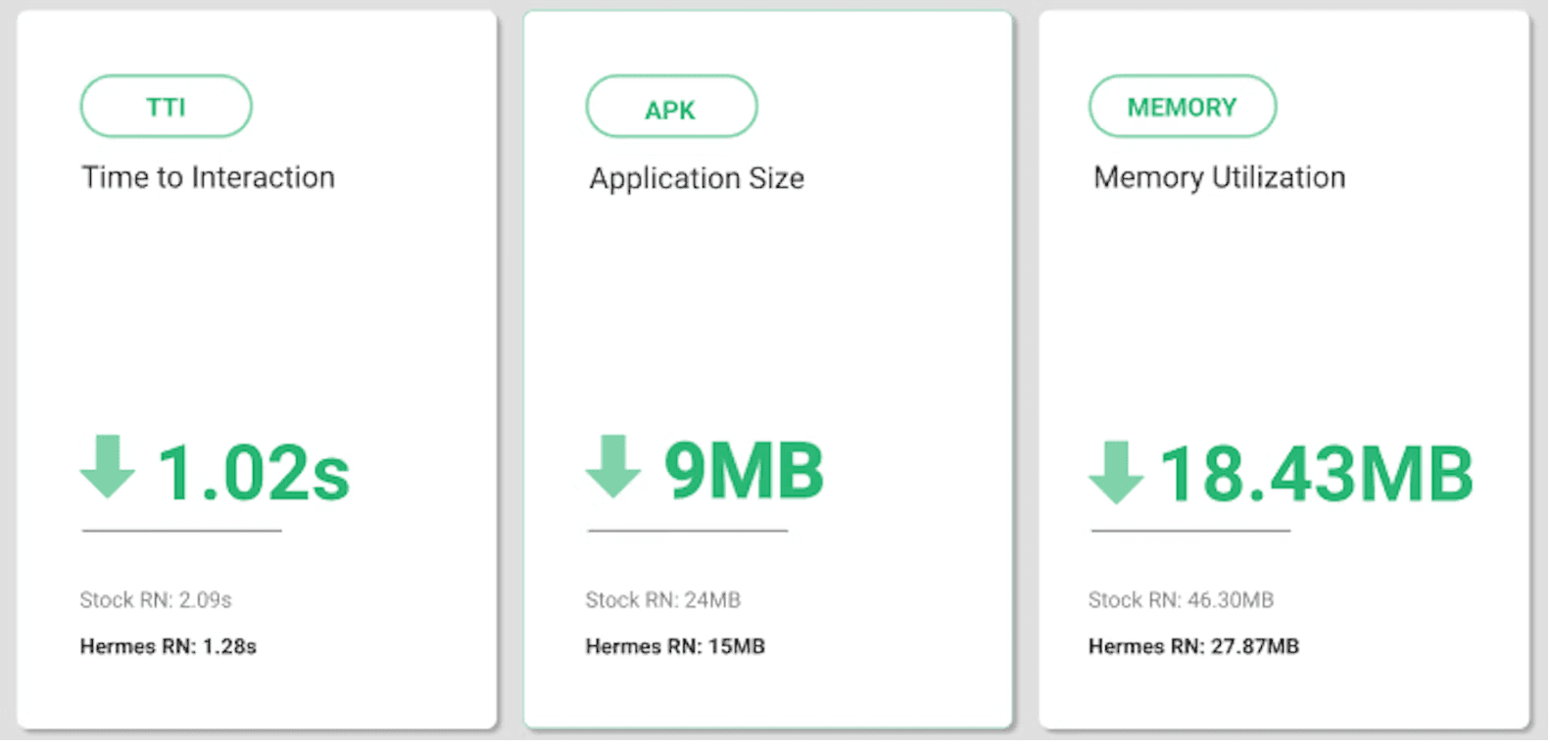
Task: Click the Stock RN: 24MB text
Action: pyautogui.click(x=663, y=600)
